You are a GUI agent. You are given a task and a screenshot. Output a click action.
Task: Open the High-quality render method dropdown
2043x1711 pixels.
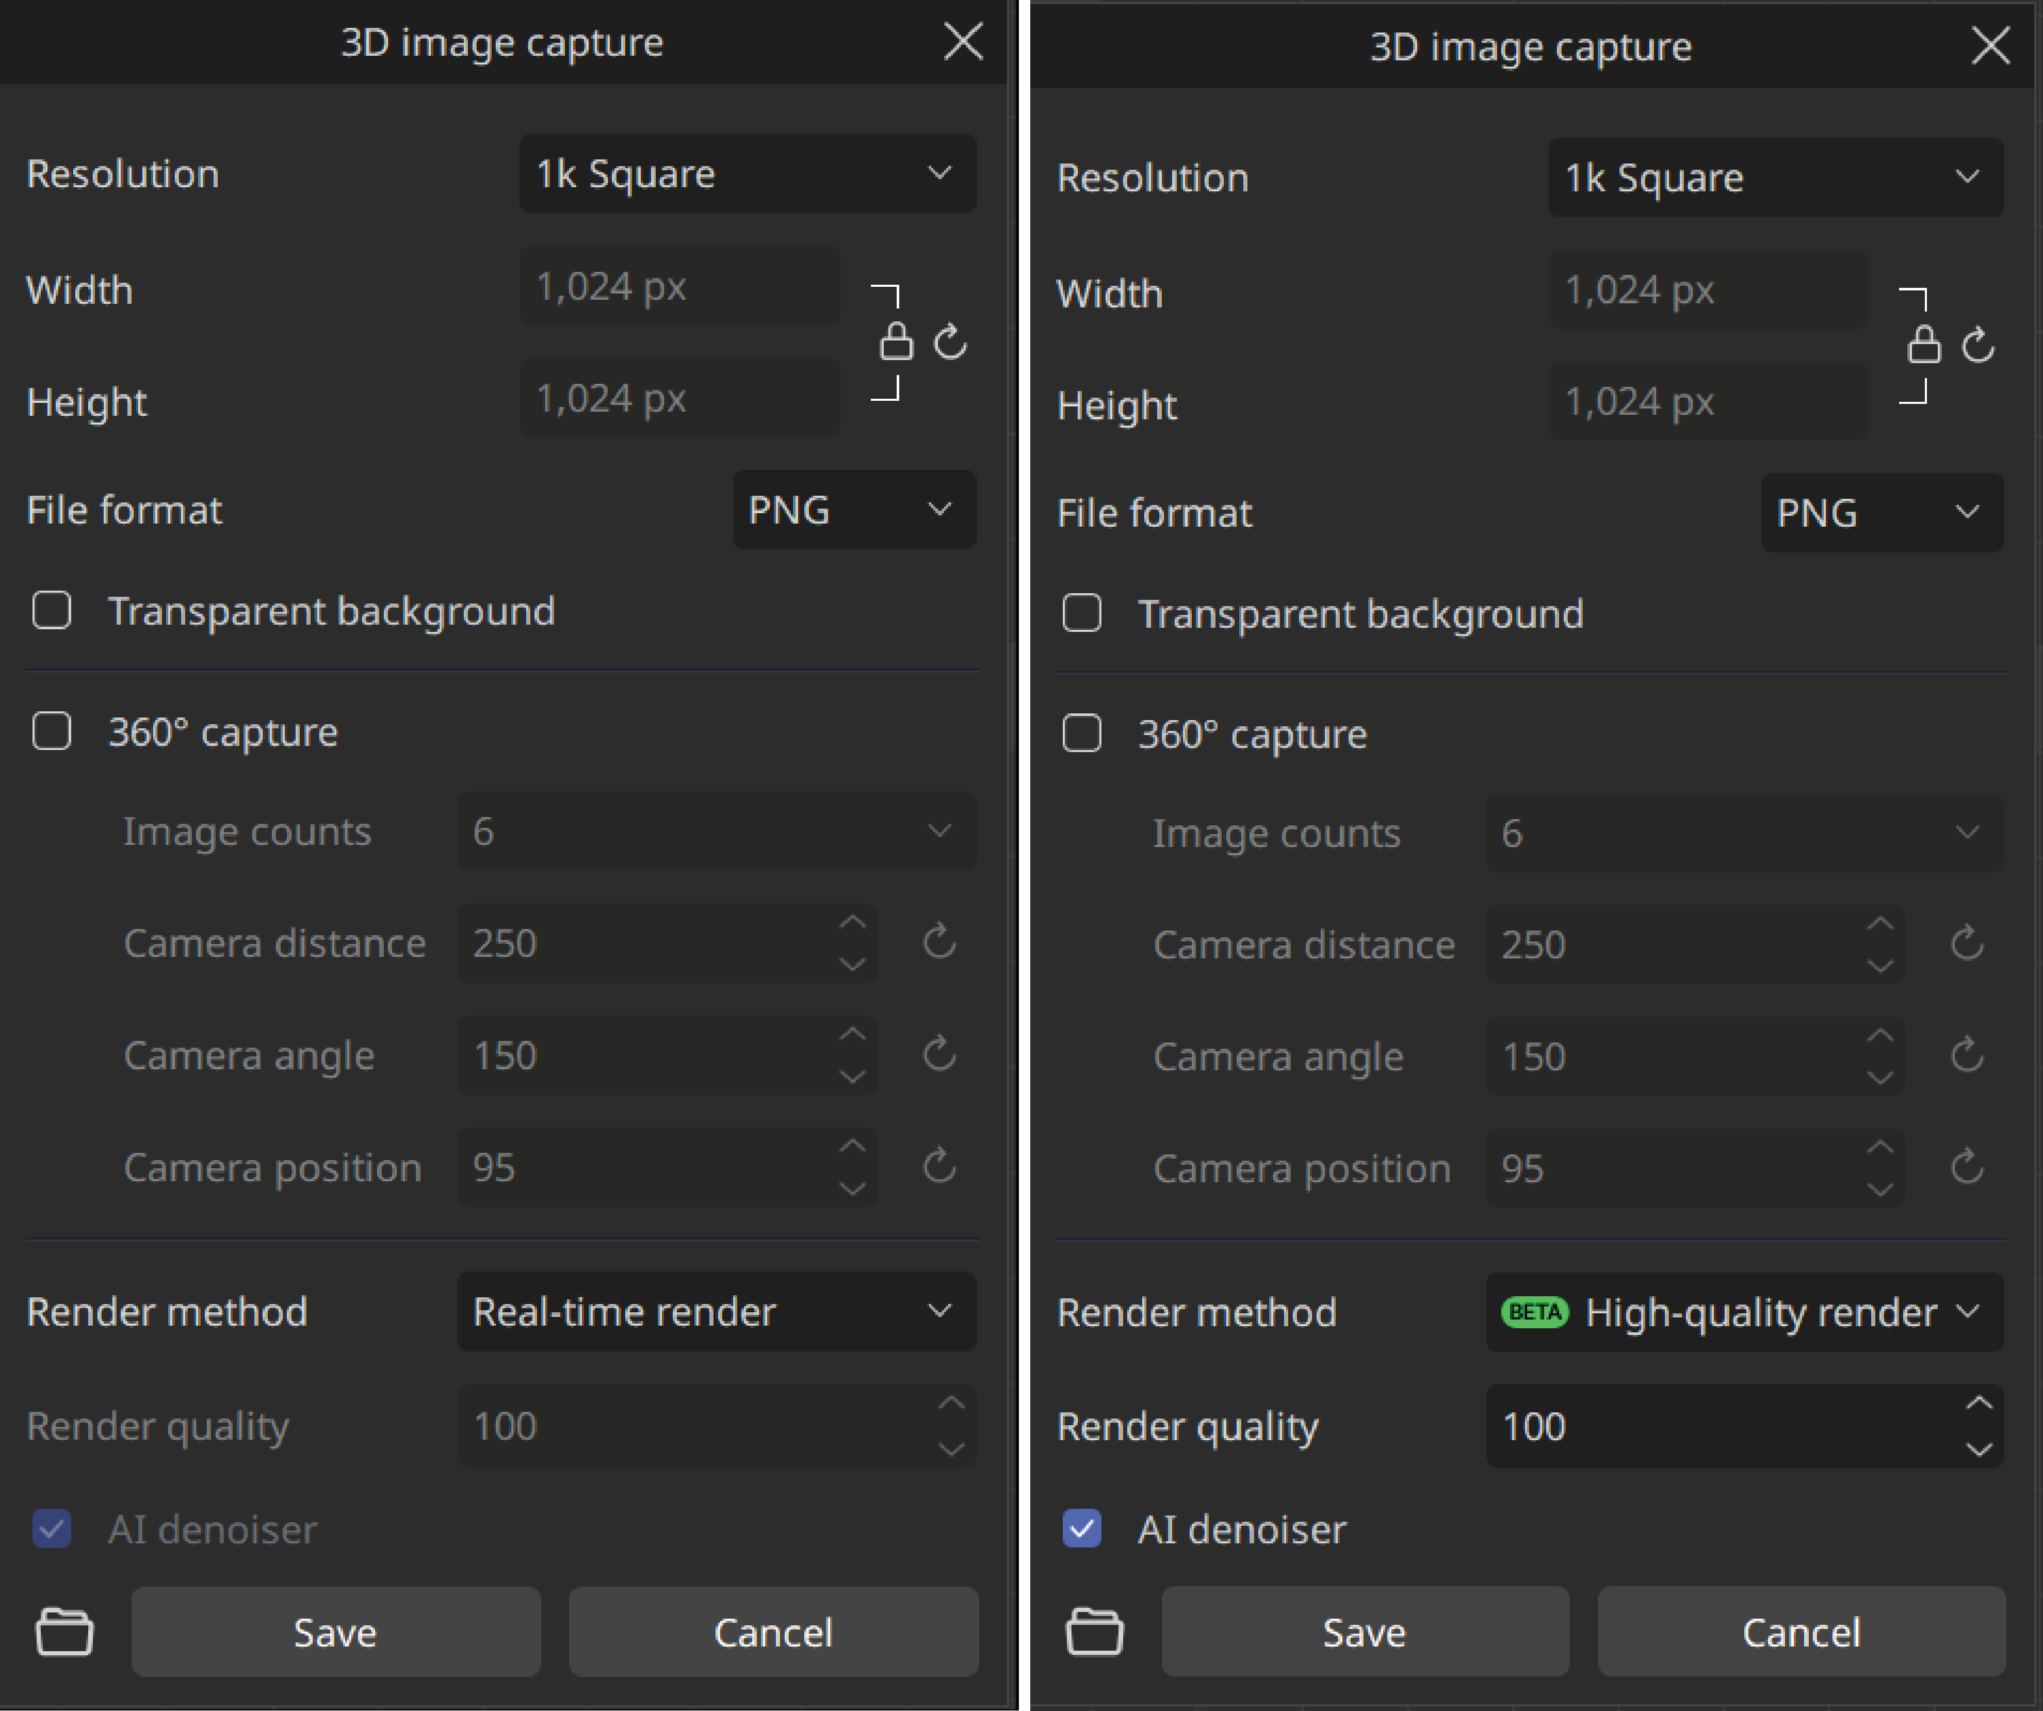(x=1743, y=1312)
